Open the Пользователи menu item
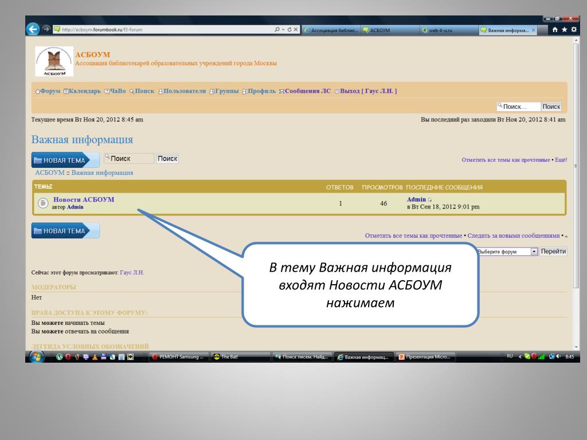 (182, 91)
